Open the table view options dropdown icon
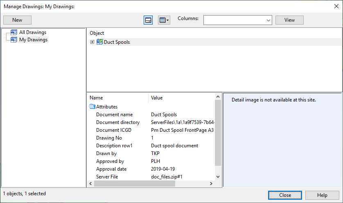The width and height of the screenshot is (343, 203). coord(164,20)
